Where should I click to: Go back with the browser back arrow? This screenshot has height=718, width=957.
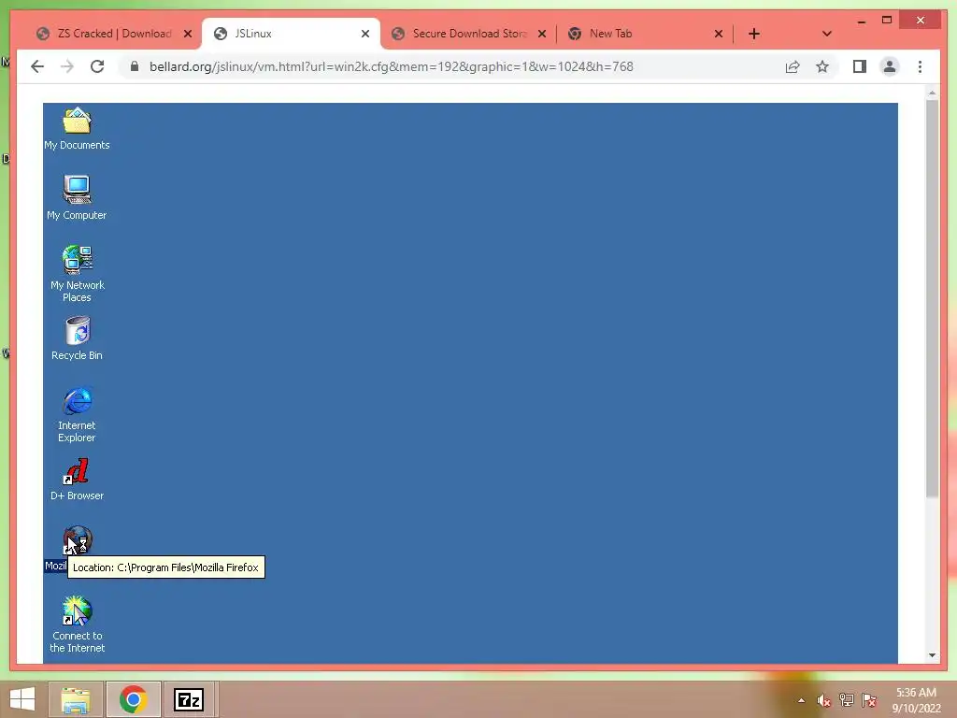[x=37, y=66]
